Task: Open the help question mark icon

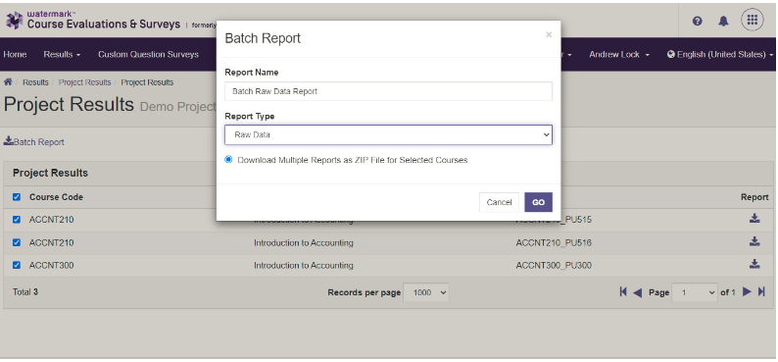Action: [697, 21]
